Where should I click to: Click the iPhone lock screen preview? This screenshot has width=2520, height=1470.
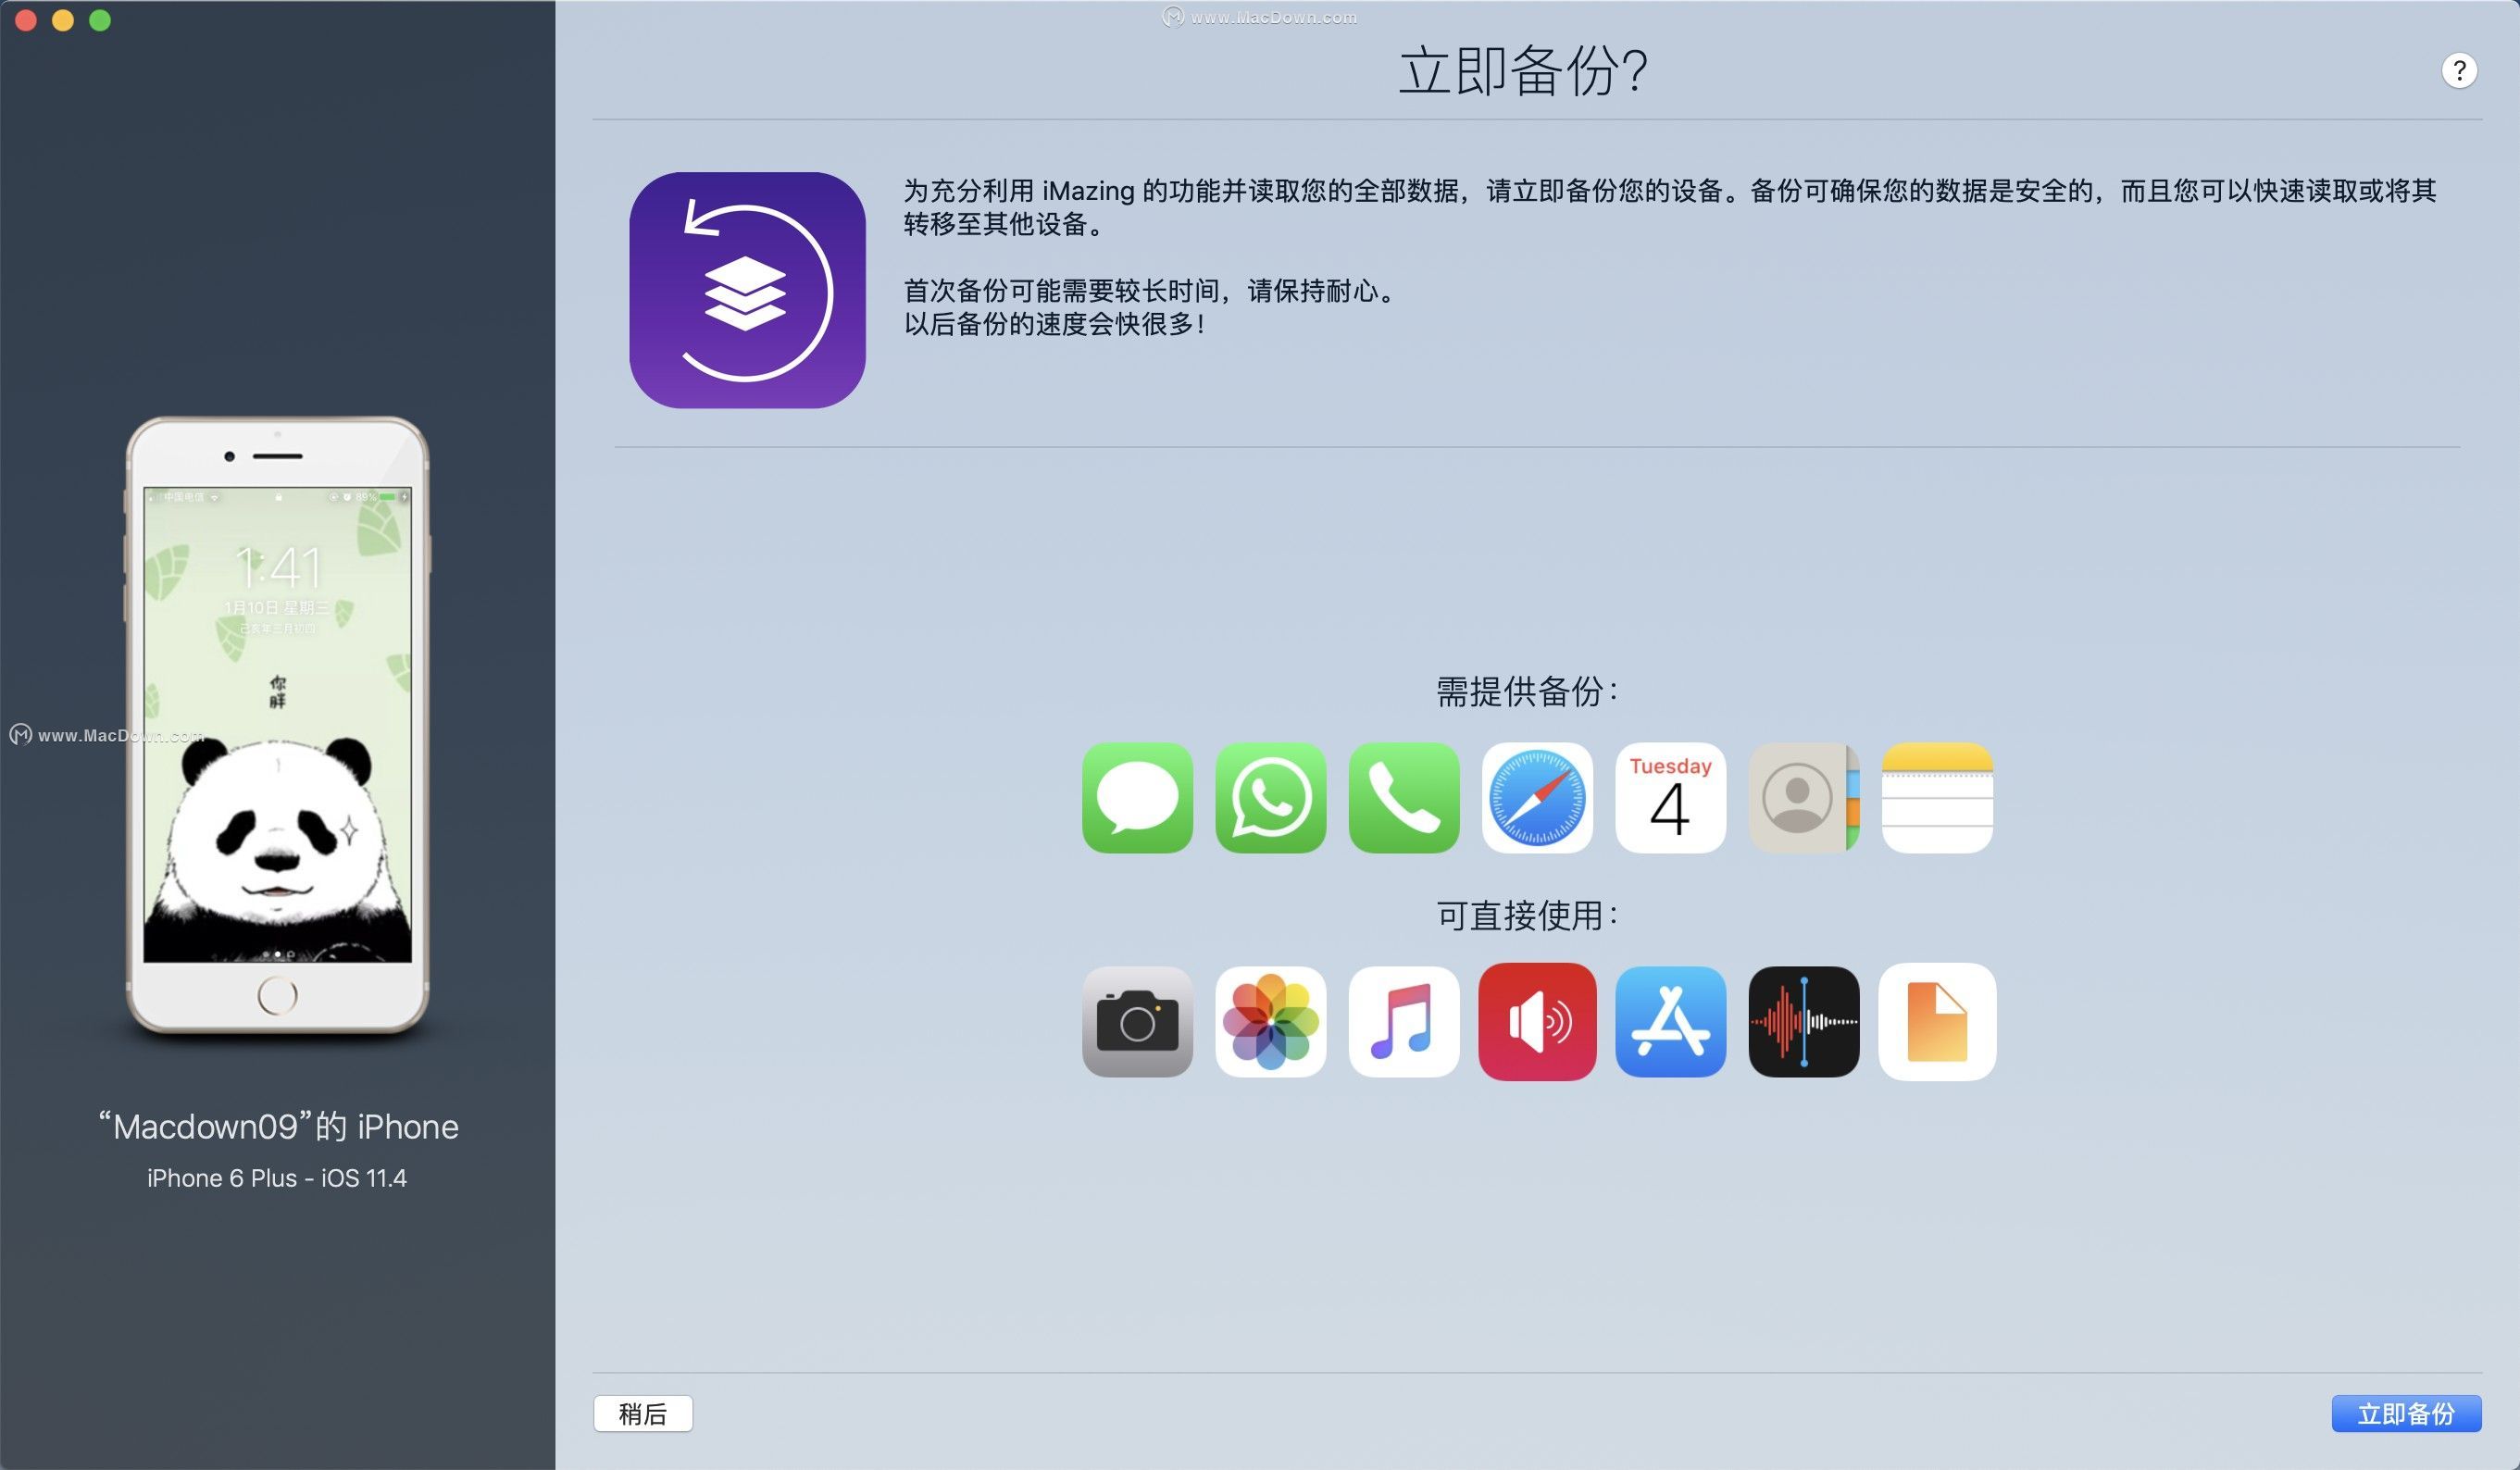(277, 725)
